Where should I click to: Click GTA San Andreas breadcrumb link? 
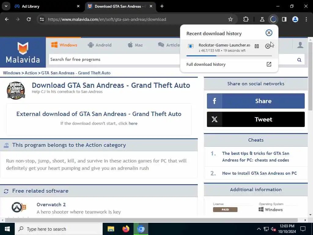(76, 73)
